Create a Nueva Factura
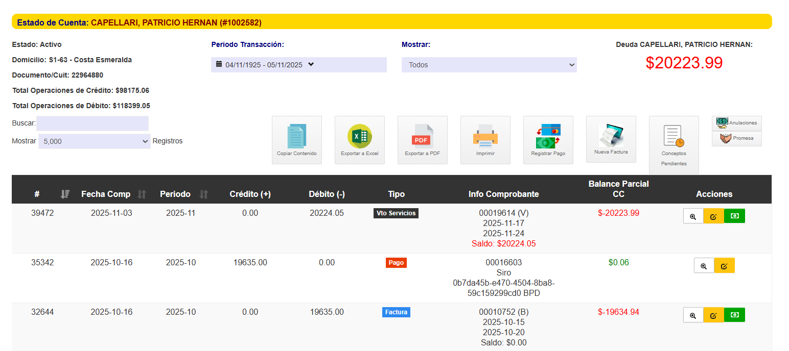 click(611, 139)
